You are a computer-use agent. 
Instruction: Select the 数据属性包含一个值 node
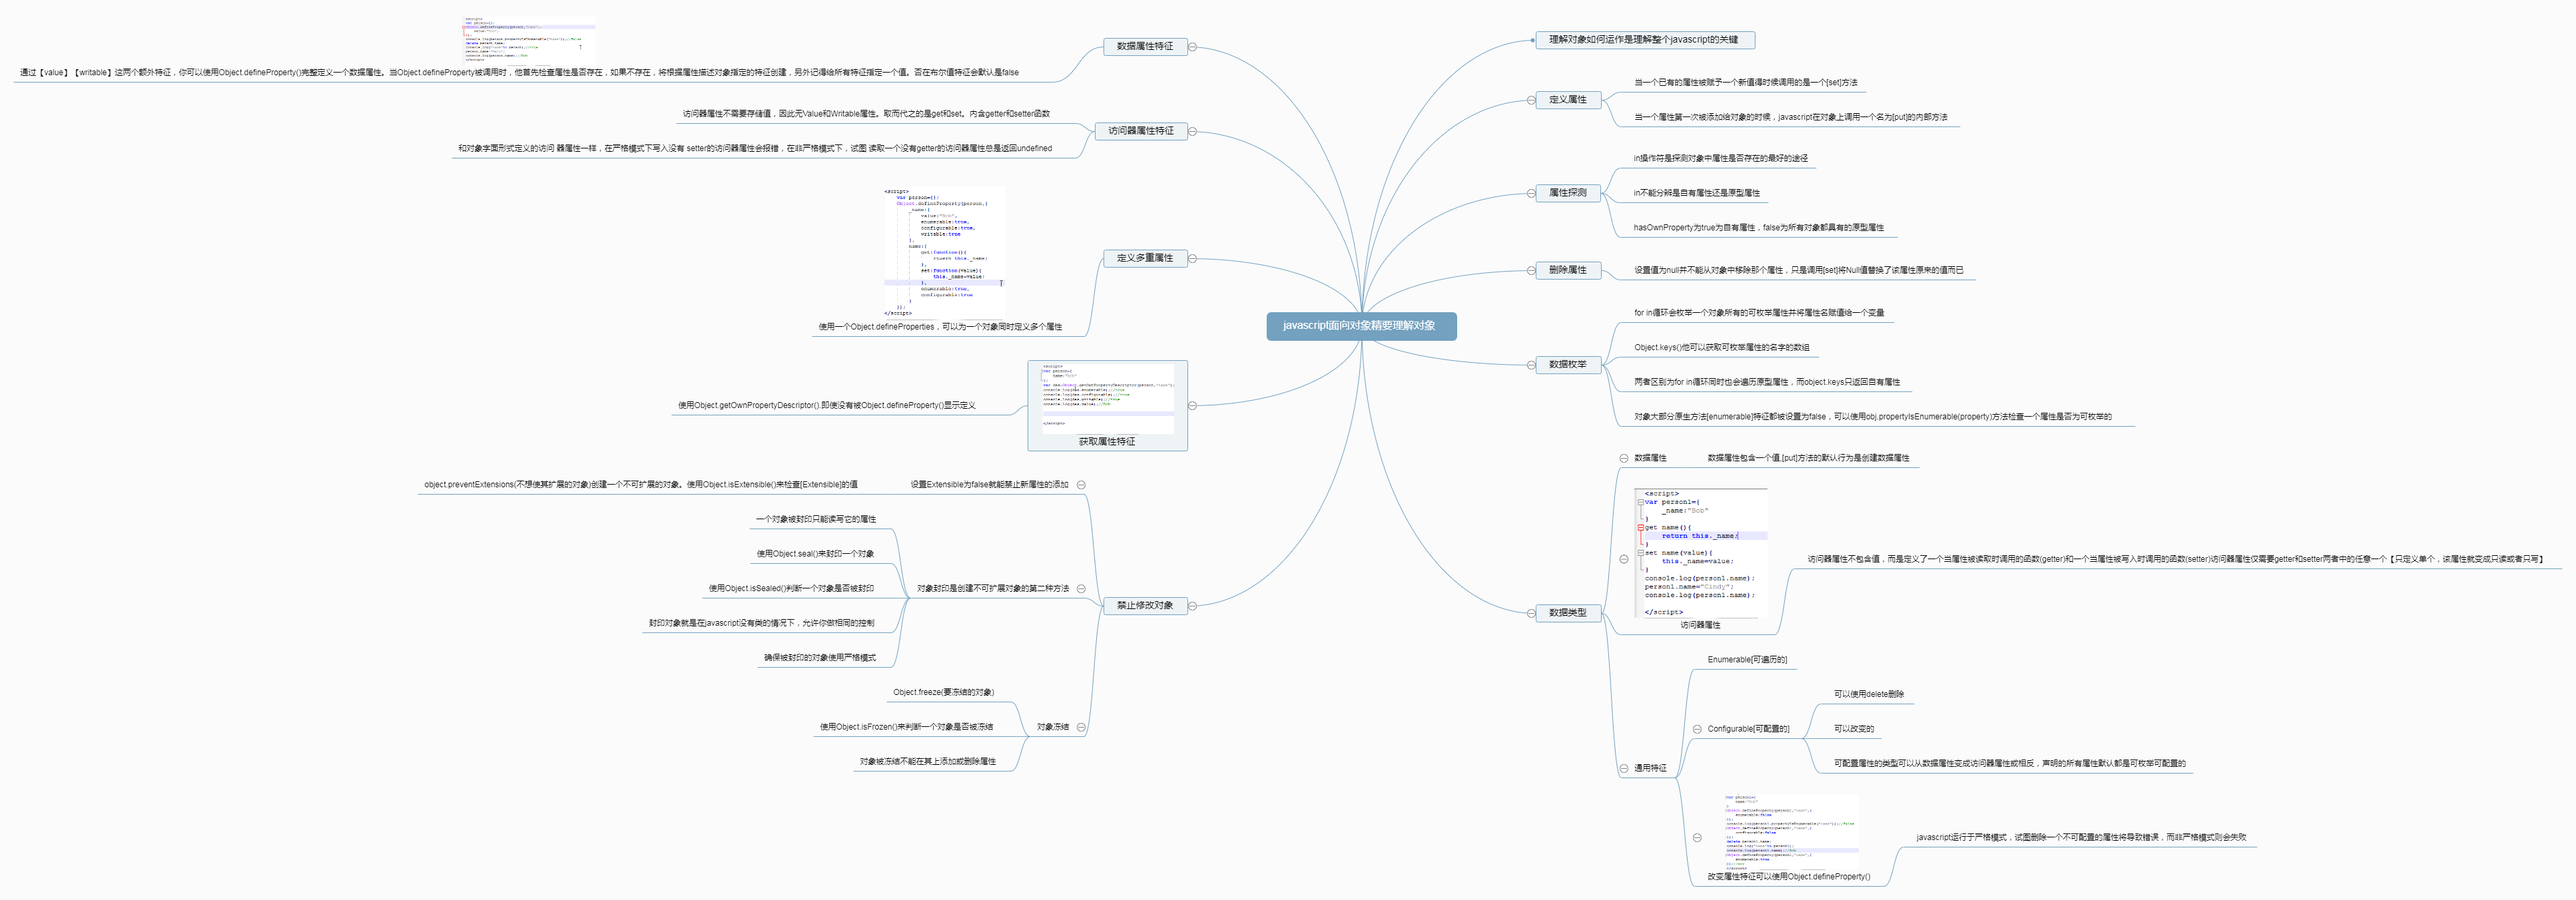(x=1808, y=458)
